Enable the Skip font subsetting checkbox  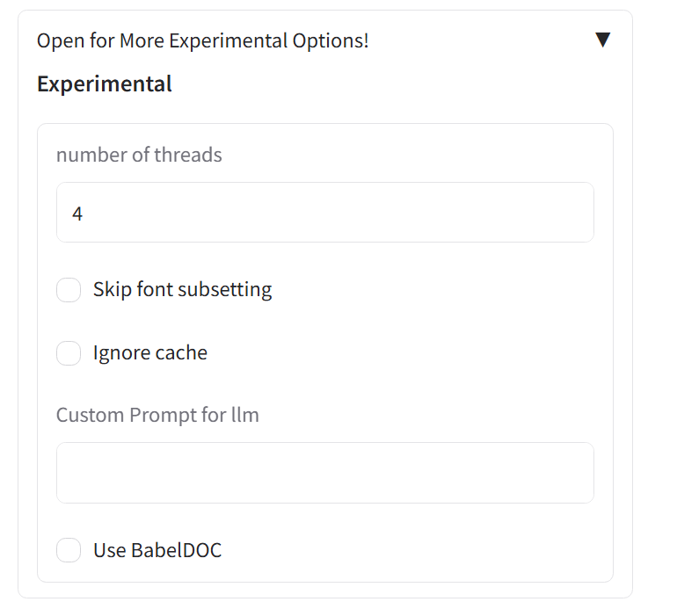(x=69, y=290)
